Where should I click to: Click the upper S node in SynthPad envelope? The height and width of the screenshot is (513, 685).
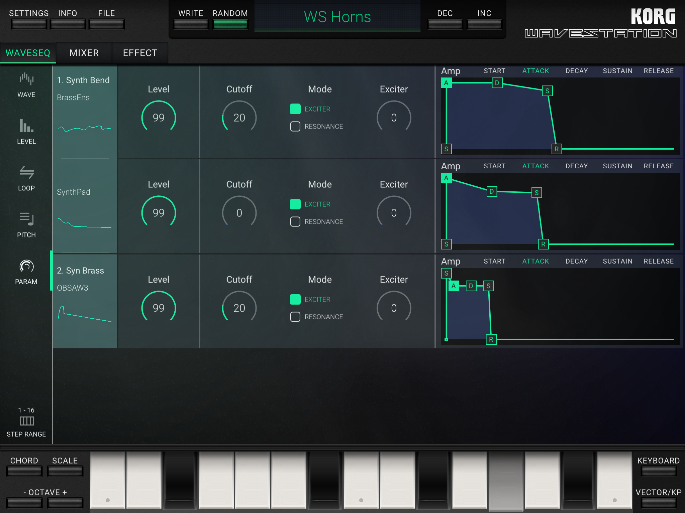tap(536, 193)
